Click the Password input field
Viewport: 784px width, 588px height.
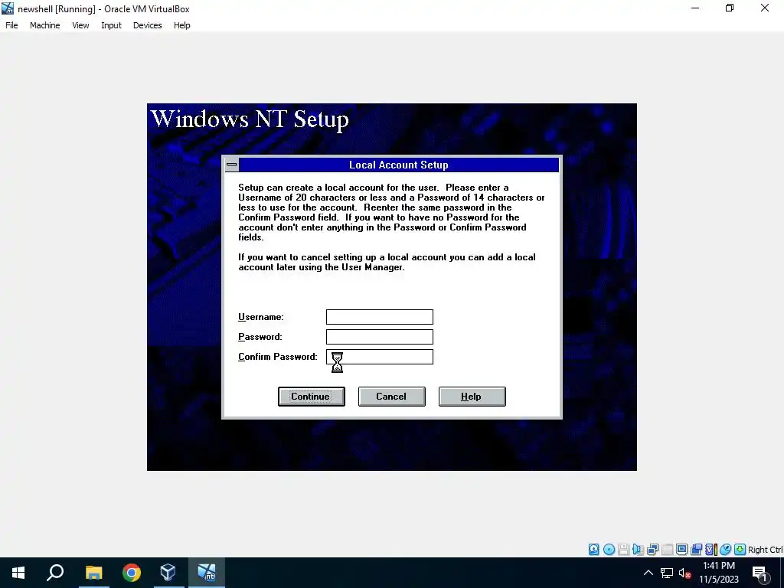click(380, 337)
